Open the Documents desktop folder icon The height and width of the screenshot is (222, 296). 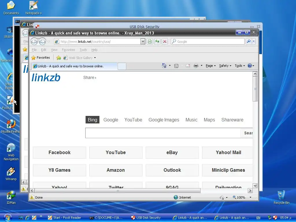click(x=11, y=8)
